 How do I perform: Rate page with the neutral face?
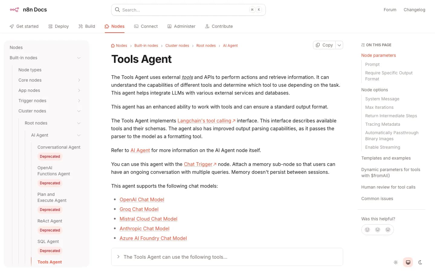378,230
